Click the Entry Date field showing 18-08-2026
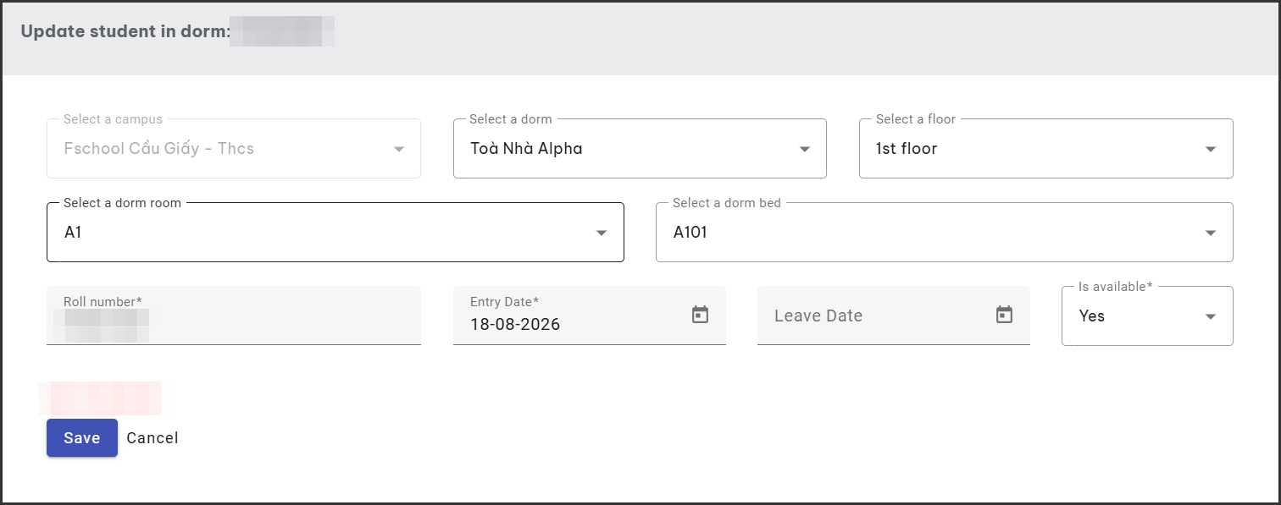This screenshot has height=505, width=1281. [x=590, y=316]
